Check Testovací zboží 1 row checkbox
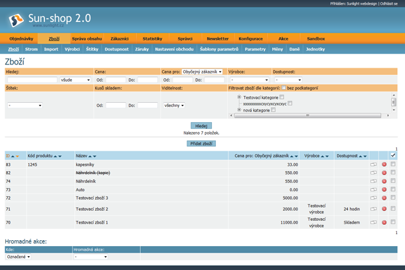Image resolution: width=405 pixels, height=270 pixels. 393,222
